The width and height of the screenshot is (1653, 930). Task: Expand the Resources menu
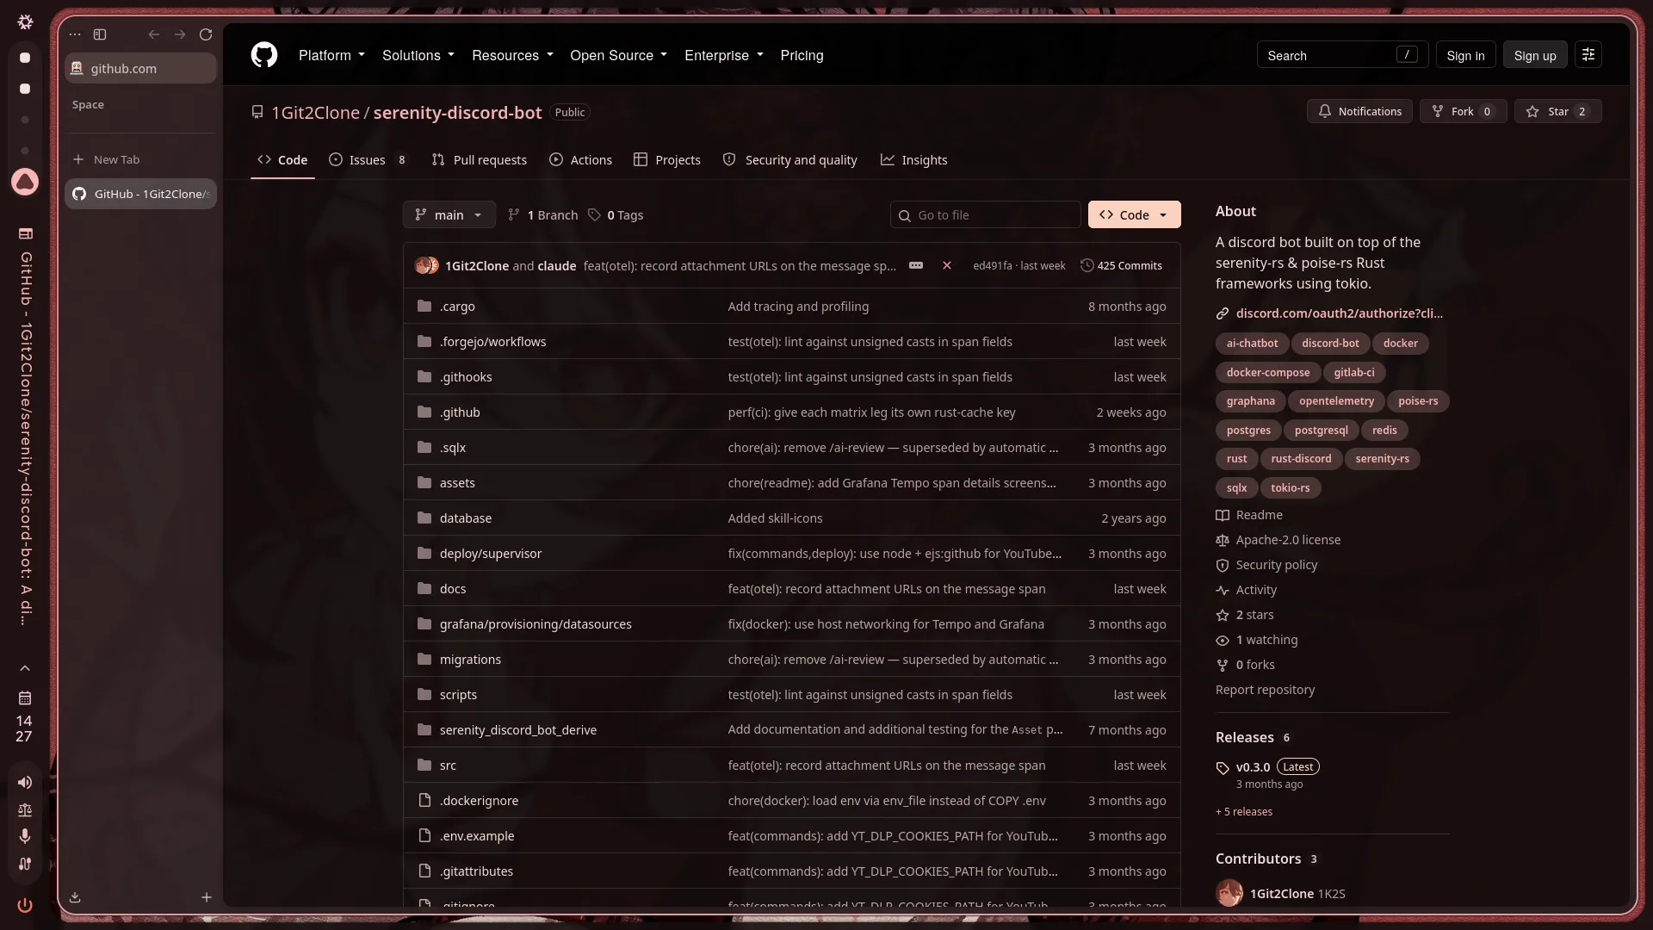(x=512, y=55)
